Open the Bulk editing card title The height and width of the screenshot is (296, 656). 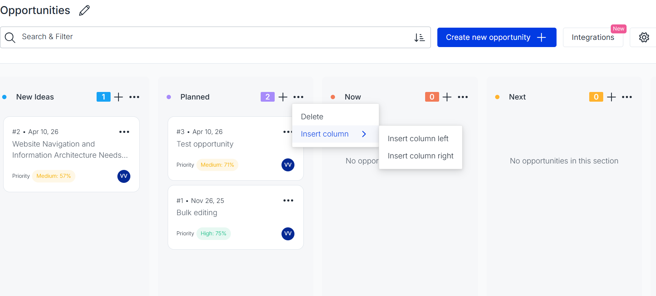click(x=197, y=213)
